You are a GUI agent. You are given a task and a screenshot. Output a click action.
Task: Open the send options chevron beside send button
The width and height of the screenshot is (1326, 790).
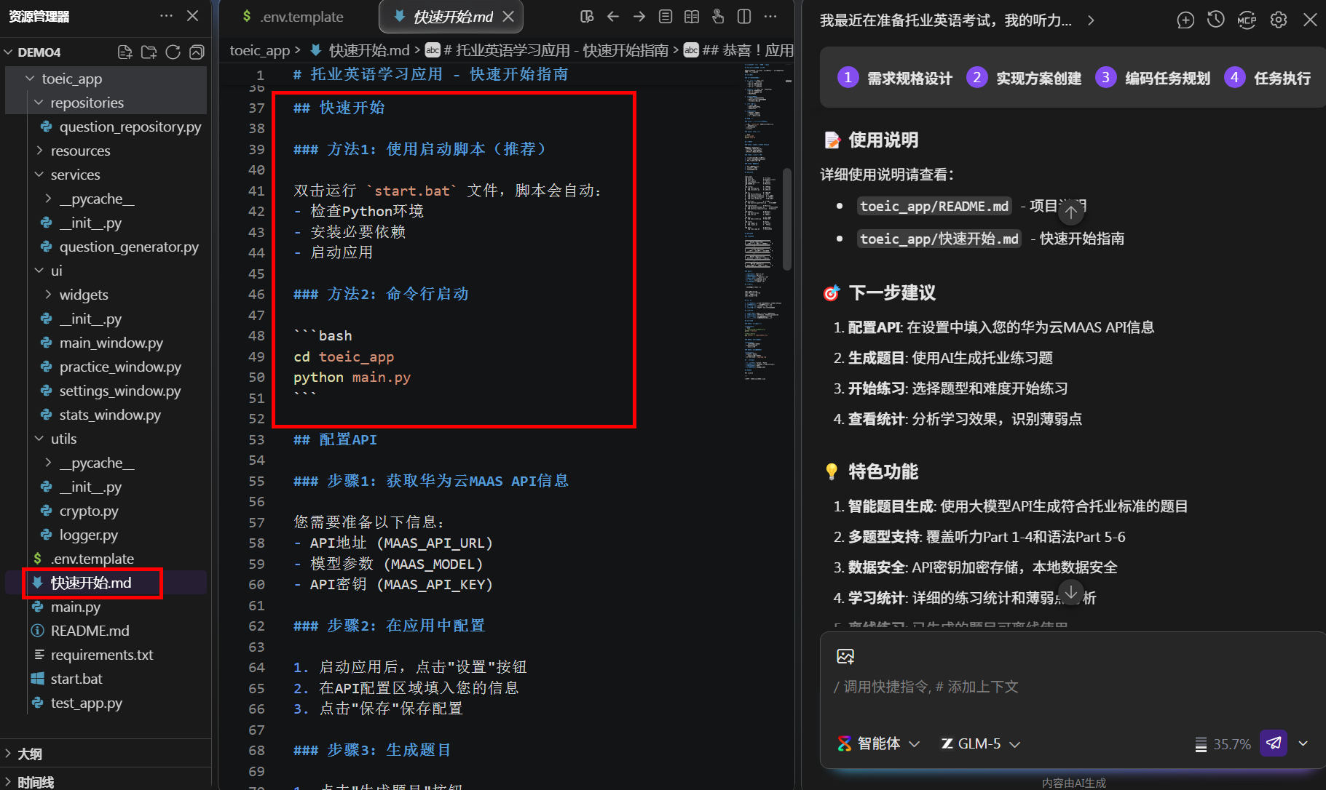(1303, 743)
